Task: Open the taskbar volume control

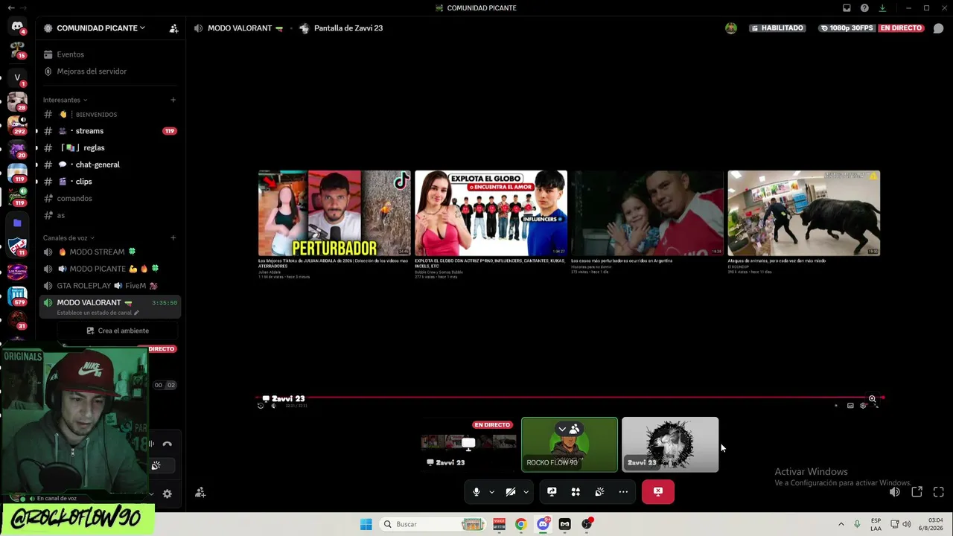Action: point(907,524)
